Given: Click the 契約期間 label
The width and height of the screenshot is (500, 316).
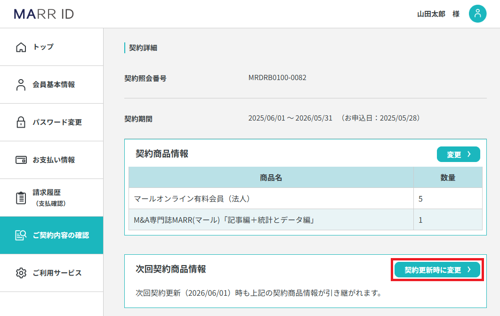Looking at the screenshot, I should click(x=138, y=119).
